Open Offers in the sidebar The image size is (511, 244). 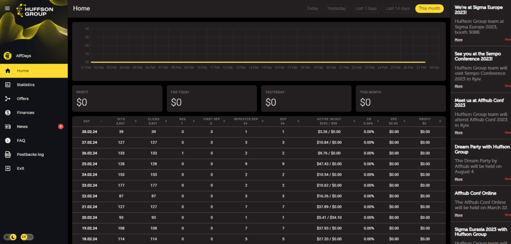click(x=34, y=99)
